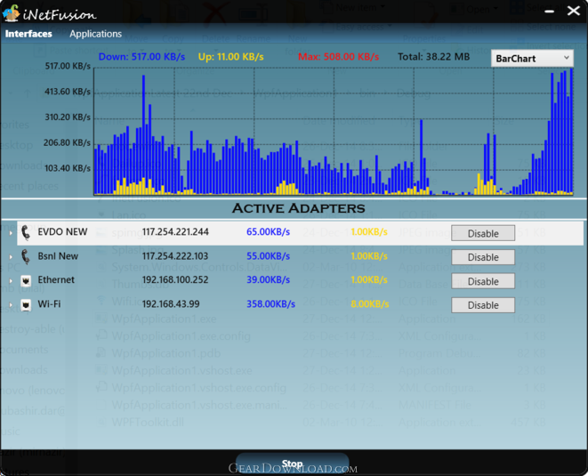Open the BarChart chart type dropdown

[x=532, y=59]
